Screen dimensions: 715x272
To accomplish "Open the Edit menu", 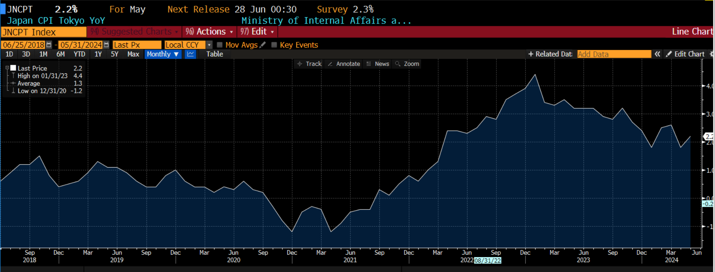I will tap(258, 32).
